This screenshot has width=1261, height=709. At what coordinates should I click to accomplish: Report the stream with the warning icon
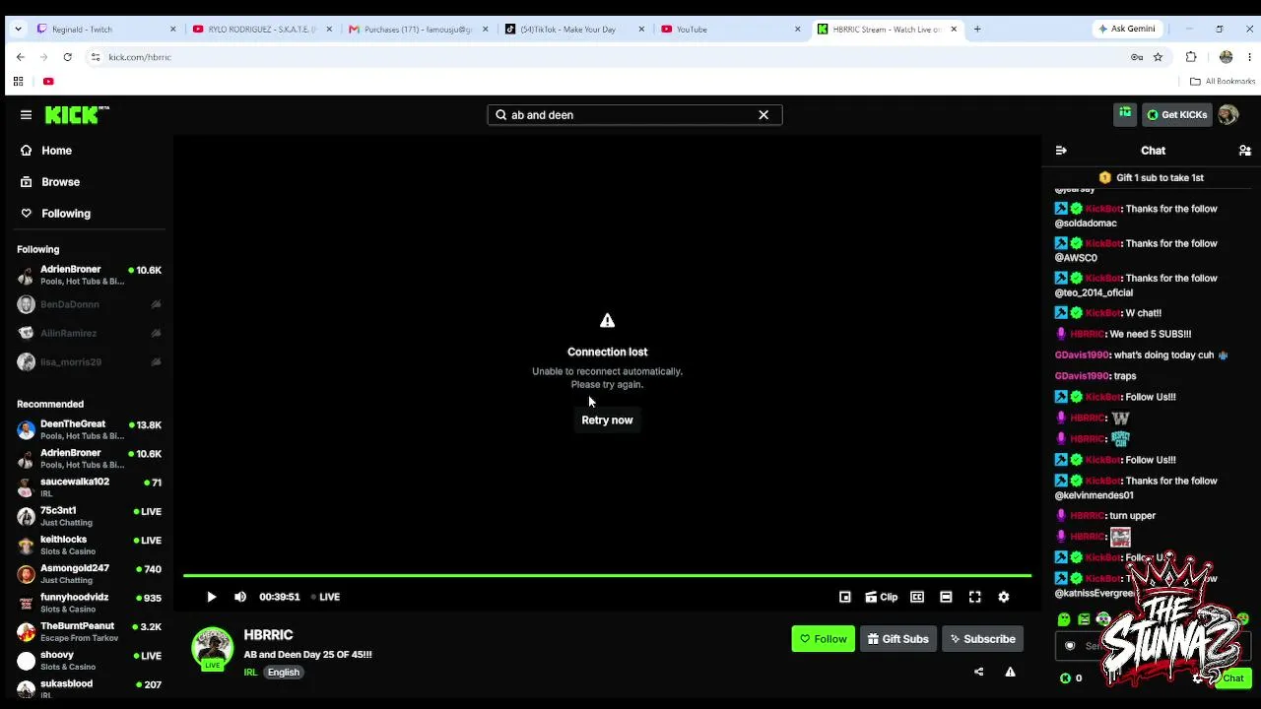point(1010,672)
